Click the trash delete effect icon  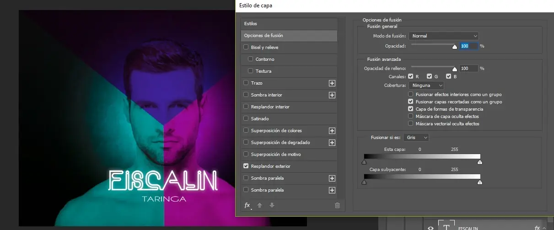337,206
